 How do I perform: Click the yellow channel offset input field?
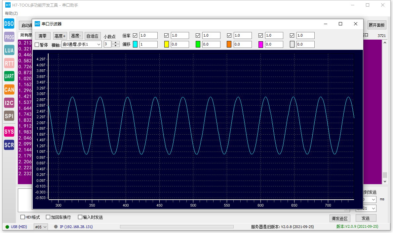[x=180, y=44]
